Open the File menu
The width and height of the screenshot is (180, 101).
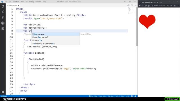click(x=6, y=2)
